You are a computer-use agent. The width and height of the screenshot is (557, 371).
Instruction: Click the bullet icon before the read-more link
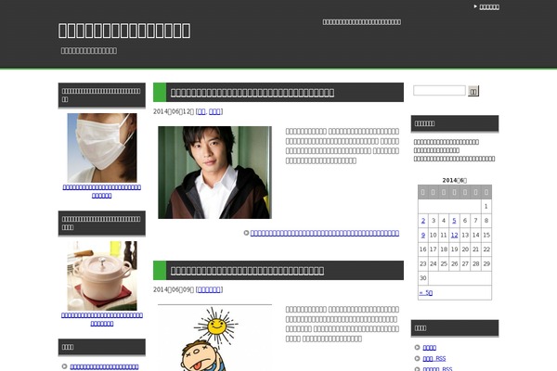point(246,233)
